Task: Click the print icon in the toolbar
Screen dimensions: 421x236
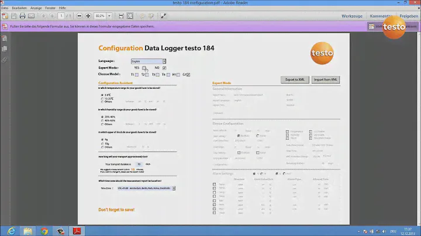Action: (22, 15)
